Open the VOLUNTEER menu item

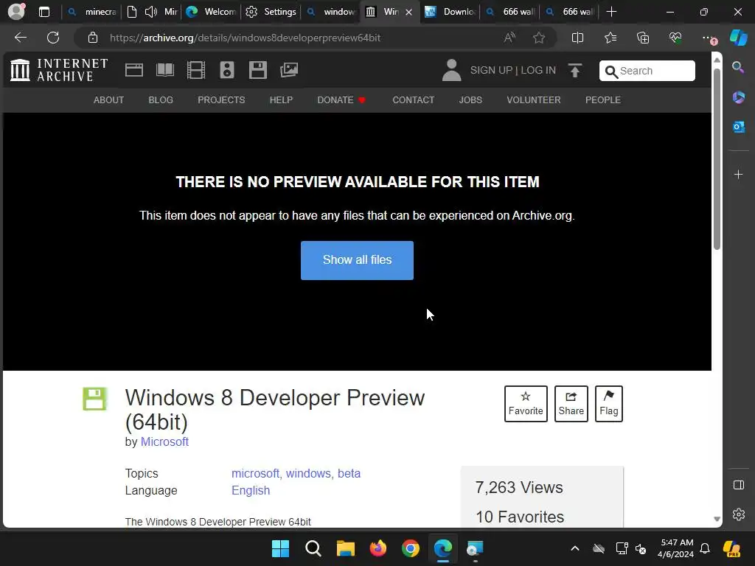[534, 100]
